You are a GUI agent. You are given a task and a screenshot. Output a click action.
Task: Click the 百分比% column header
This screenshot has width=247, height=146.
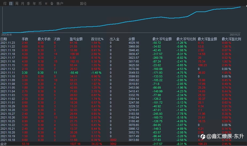(x=97, y=39)
